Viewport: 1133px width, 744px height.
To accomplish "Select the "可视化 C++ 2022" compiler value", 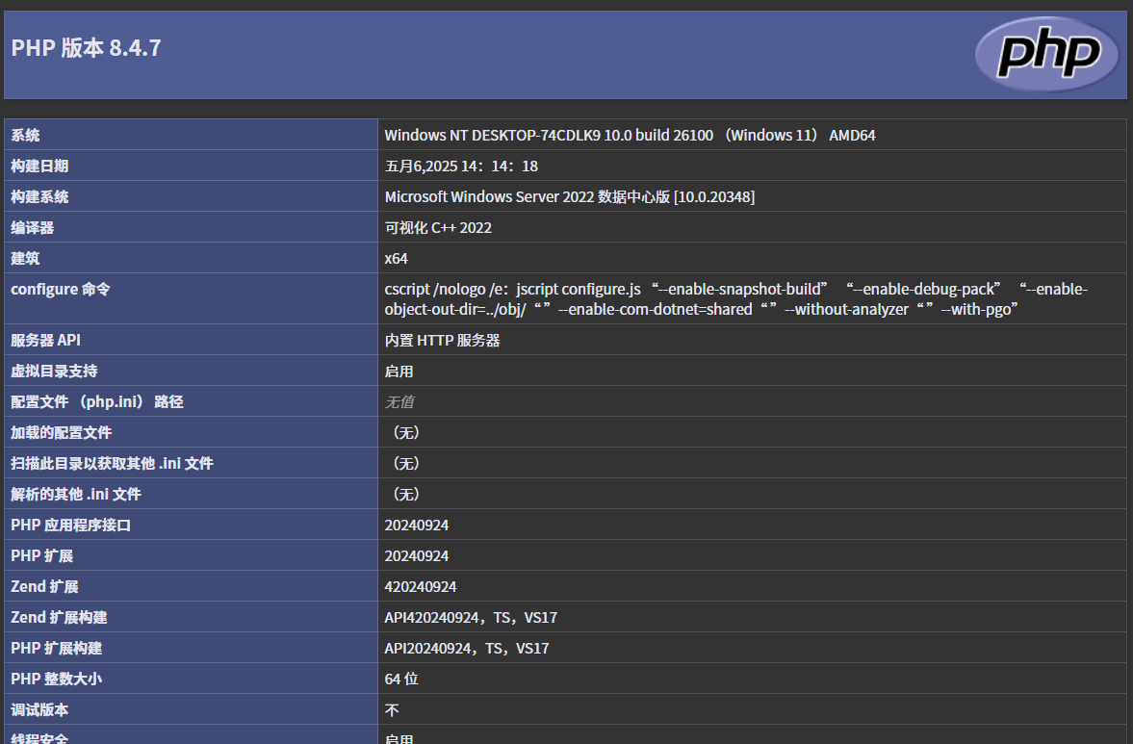I will coord(438,227).
